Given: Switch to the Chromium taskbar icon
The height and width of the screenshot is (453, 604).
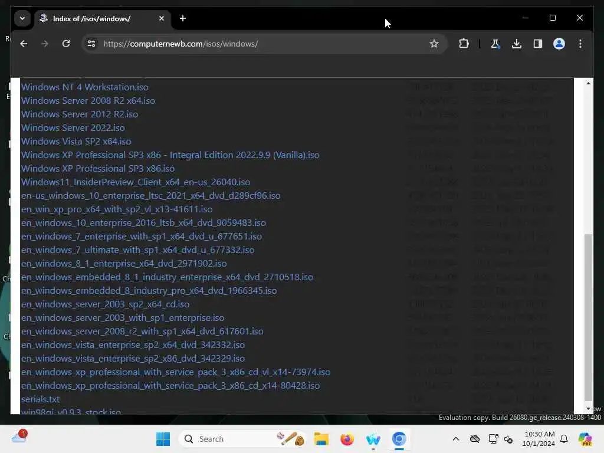Looking at the screenshot, I should 399,439.
